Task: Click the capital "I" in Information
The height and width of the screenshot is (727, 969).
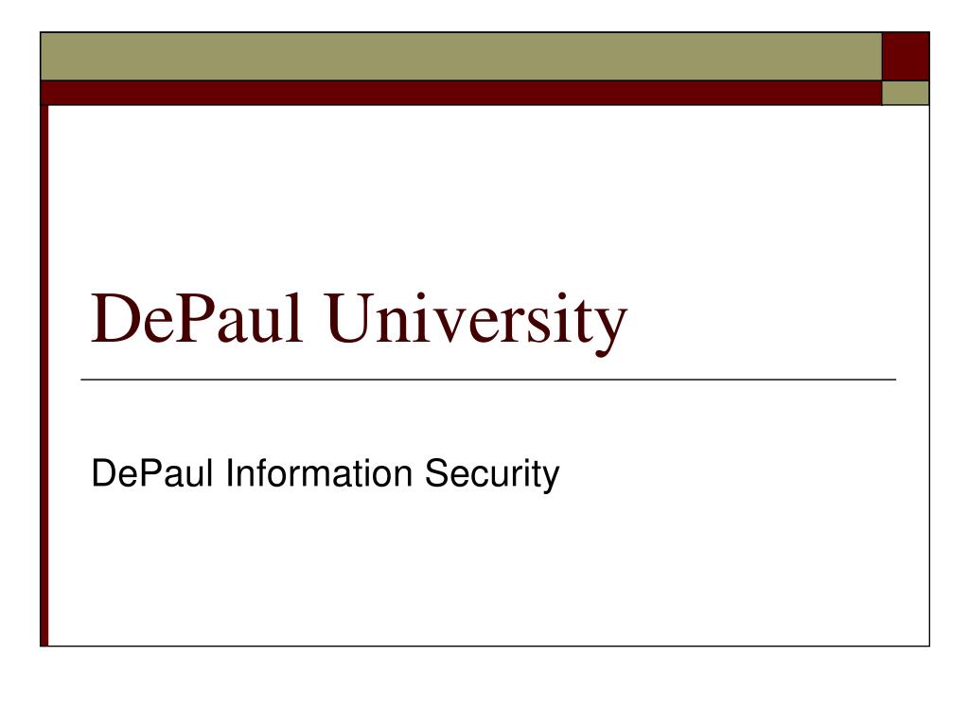Action: pyautogui.click(x=229, y=473)
